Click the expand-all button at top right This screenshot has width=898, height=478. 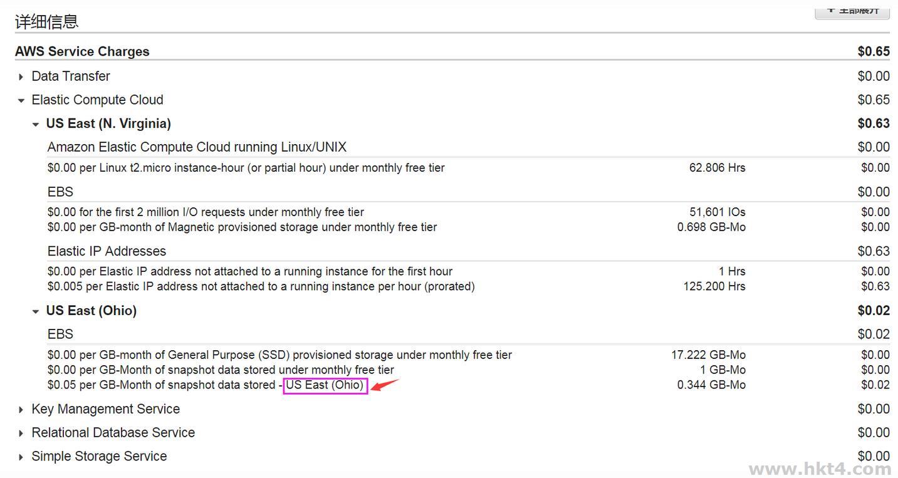pyautogui.click(x=852, y=11)
